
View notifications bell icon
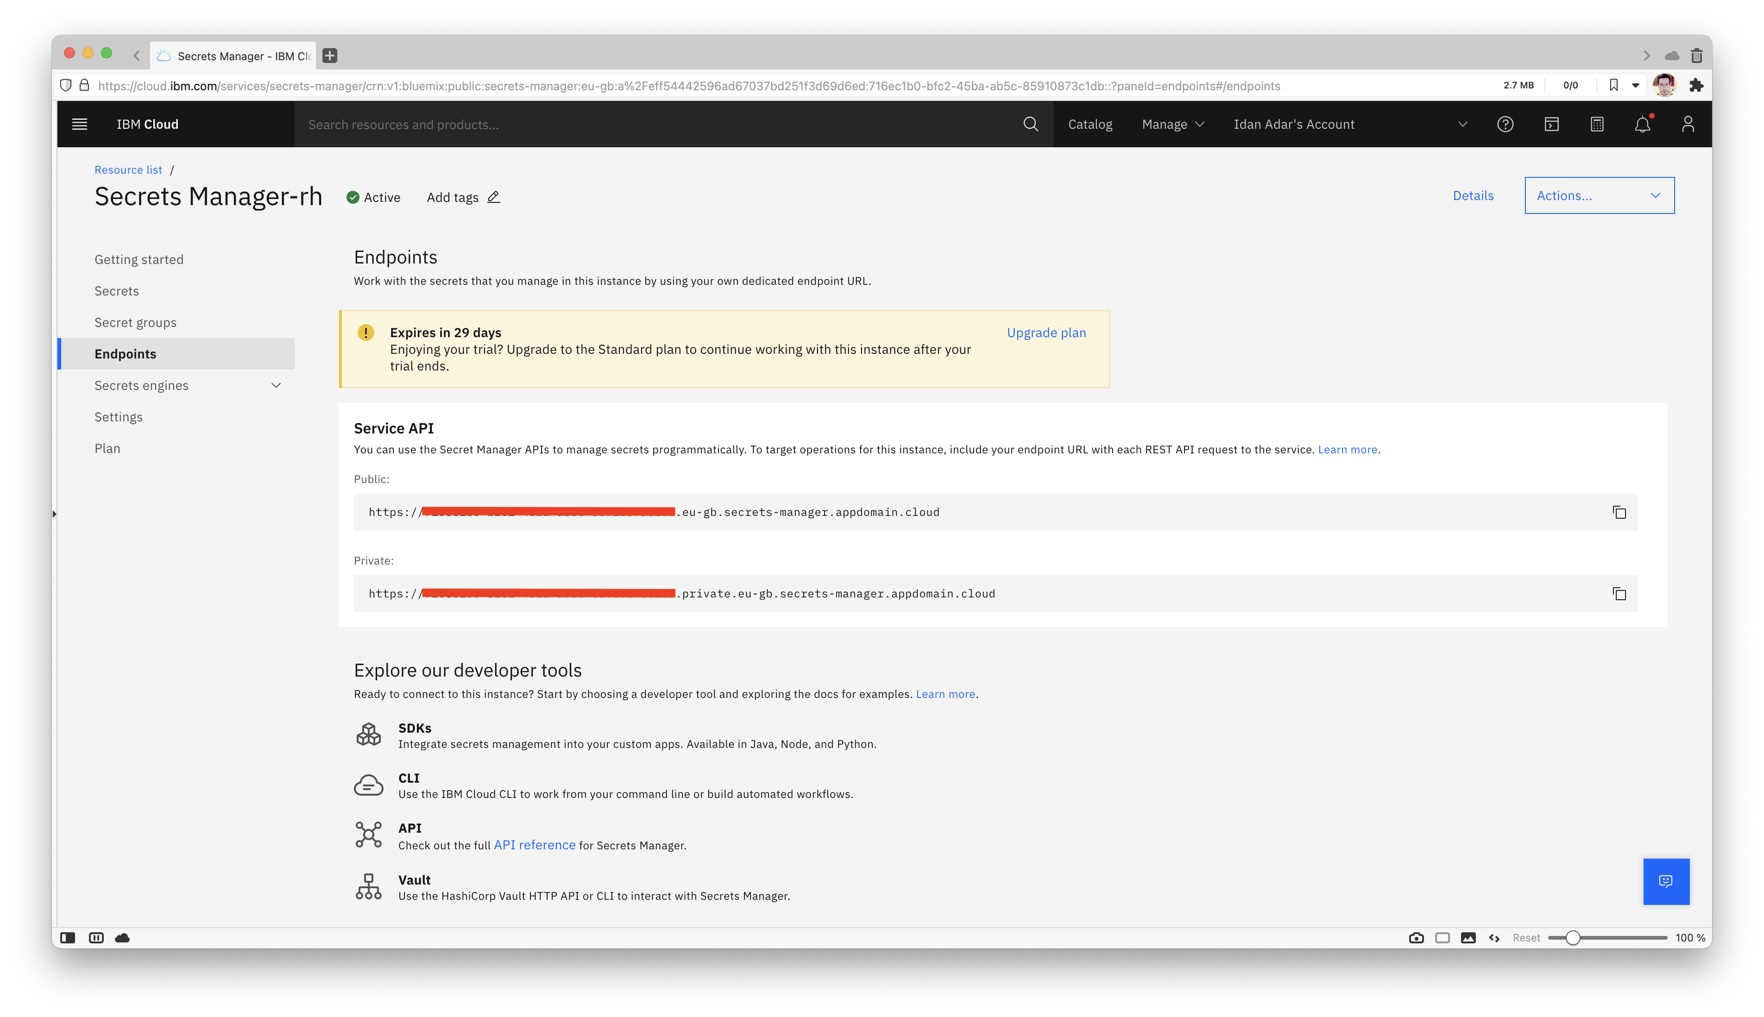pyautogui.click(x=1642, y=124)
